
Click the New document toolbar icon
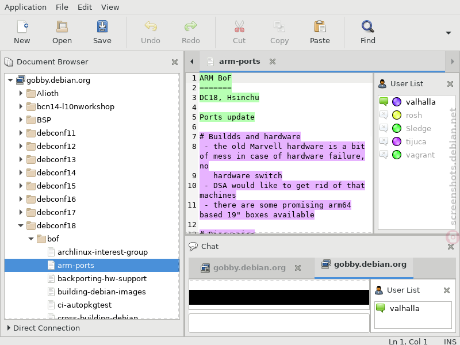(x=22, y=26)
